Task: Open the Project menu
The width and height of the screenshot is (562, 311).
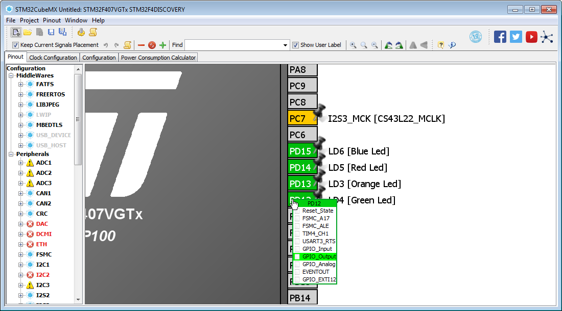Action: point(30,20)
